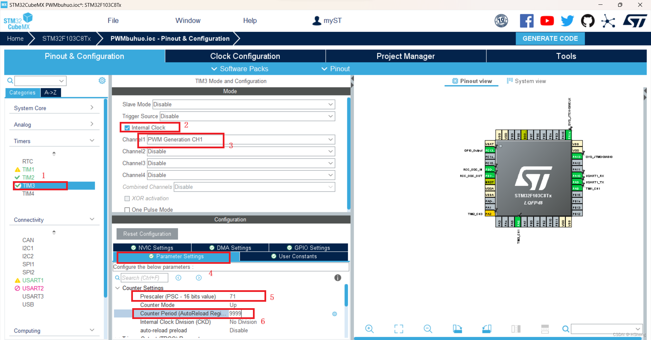Select USART1 in connectivity list

coord(33,280)
